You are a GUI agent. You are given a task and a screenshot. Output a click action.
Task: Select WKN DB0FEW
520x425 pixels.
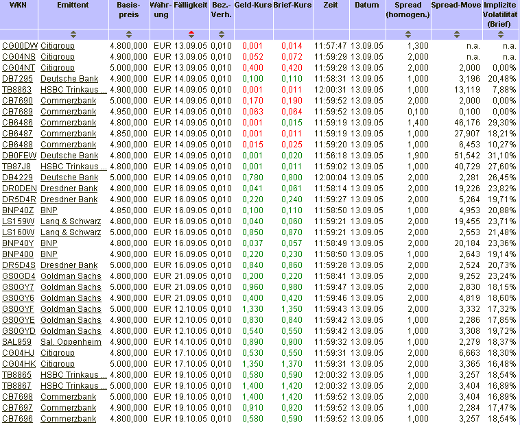[19, 155]
